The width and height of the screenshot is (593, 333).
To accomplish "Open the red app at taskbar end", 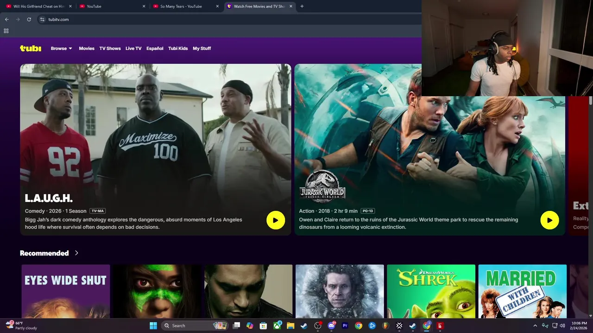I will point(440,326).
